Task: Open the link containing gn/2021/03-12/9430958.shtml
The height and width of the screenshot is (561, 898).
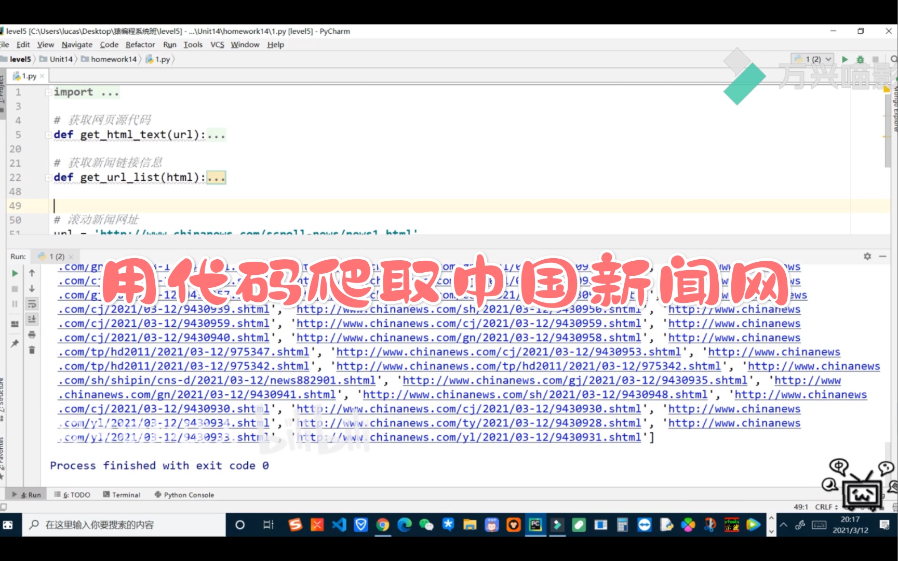Action: pos(468,338)
